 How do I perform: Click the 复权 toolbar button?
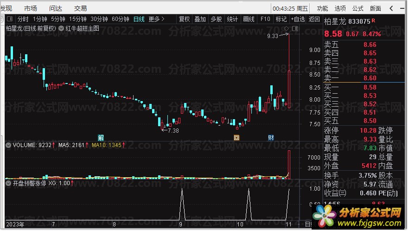184,19
